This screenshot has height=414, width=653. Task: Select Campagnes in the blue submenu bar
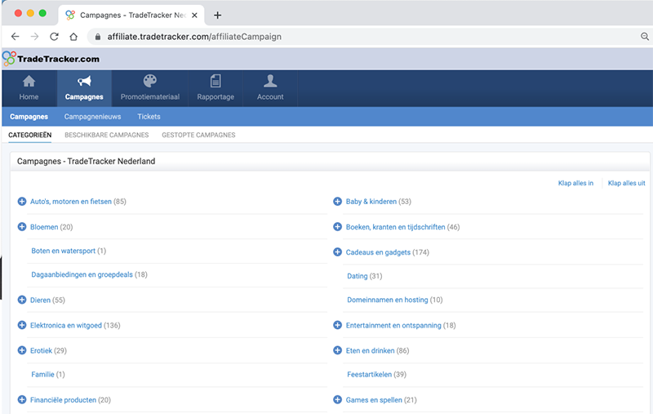29,117
